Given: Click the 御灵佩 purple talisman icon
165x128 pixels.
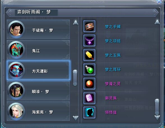Looking at the screenshot, I should tap(89, 98).
